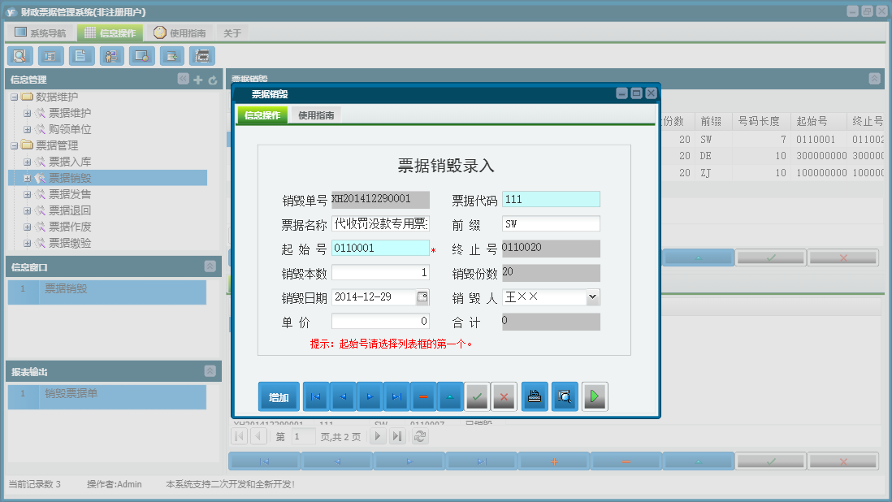Confirm with the green checkmark in dialog

(x=478, y=397)
